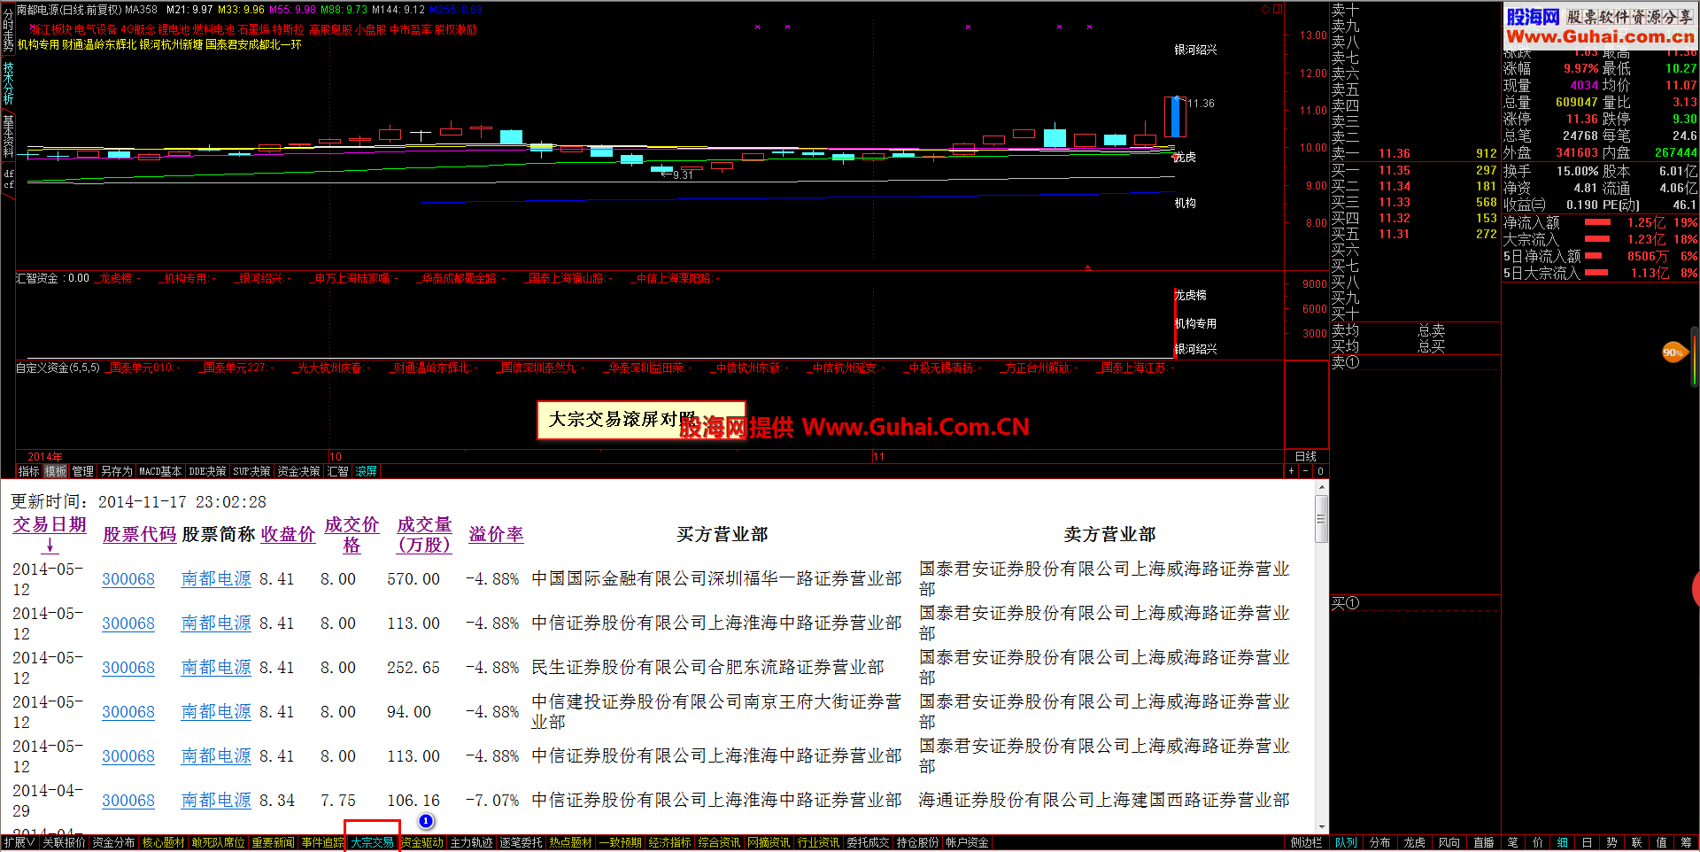This screenshot has height=852, width=1700.
Task: Sort by 收盘价 column header
Action: pos(288,534)
